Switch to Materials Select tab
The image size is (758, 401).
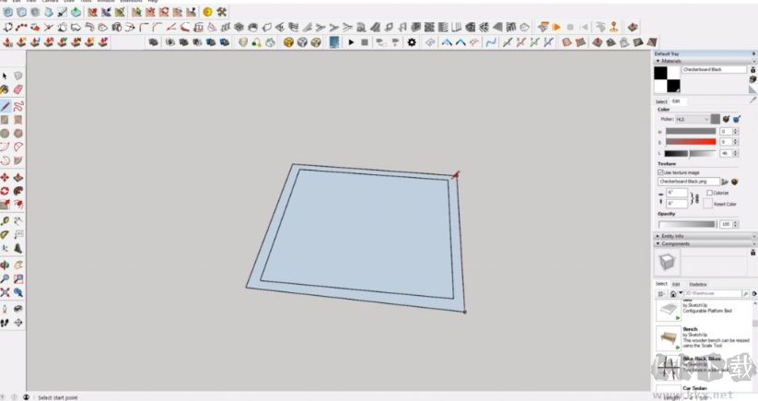[661, 101]
